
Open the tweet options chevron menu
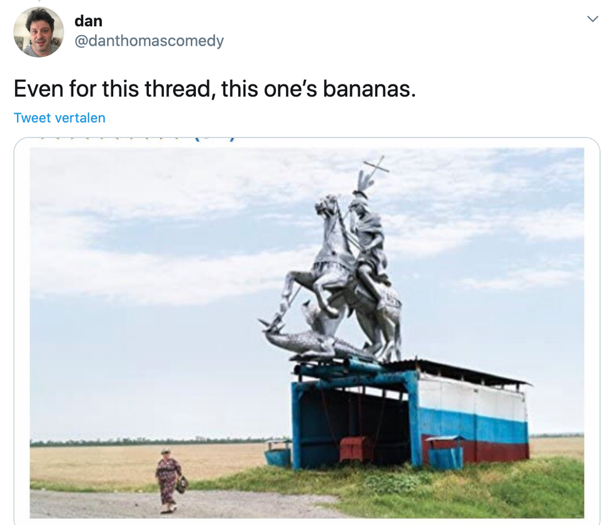coord(593,19)
